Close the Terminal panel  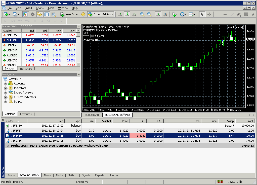click(x=3, y=120)
